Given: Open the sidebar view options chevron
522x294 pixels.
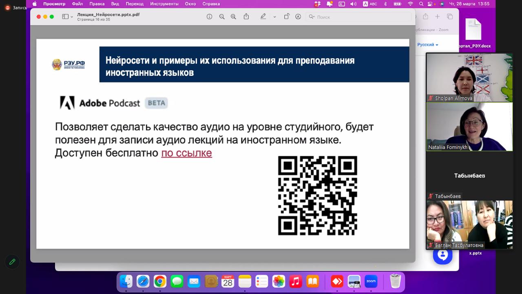Looking at the screenshot, I should 72,17.
